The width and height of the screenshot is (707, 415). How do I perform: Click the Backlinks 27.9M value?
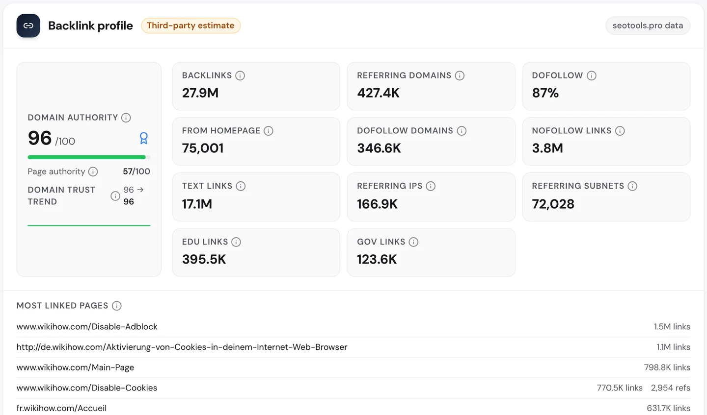200,93
